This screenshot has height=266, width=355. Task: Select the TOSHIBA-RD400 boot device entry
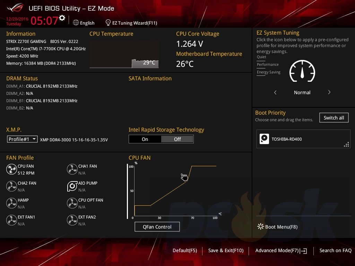click(303, 139)
